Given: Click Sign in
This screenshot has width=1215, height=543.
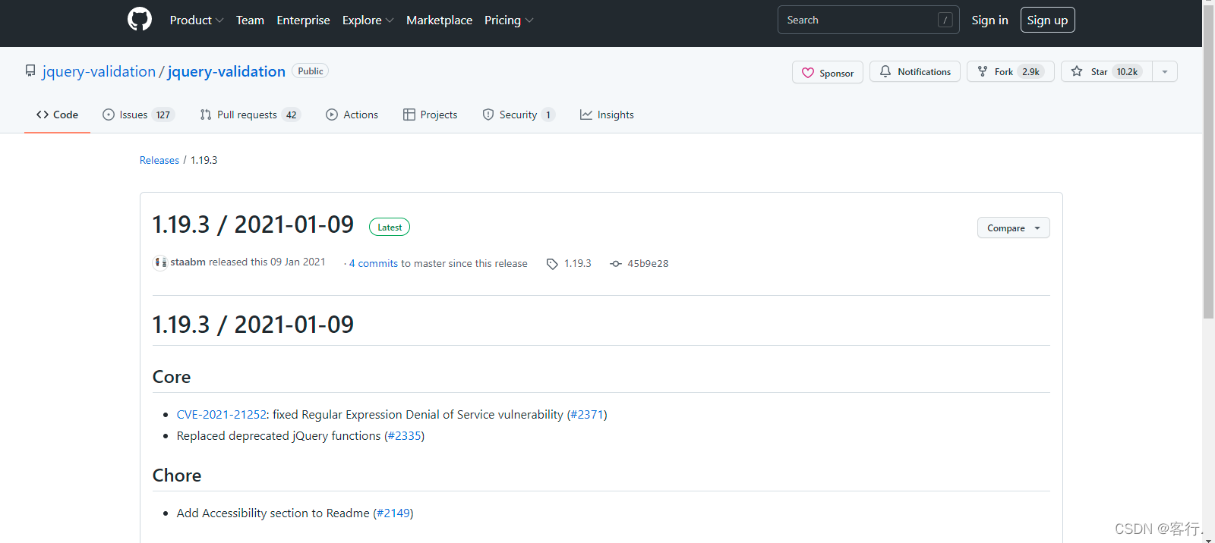Looking at the screenshot, I should pyautogui.click(x=989, y=20).
